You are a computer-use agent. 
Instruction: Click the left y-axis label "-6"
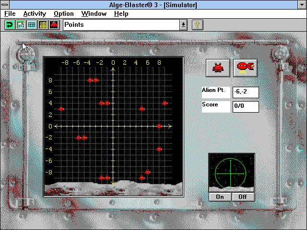tap(48, 161)
